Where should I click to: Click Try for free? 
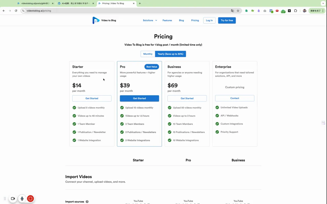coord(227,20)
